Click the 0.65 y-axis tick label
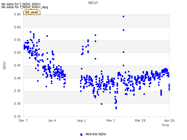Viewport: 187px width, 140px height. (x=17, y=14)
